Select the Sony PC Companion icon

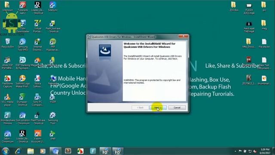[x=38, y=100]
